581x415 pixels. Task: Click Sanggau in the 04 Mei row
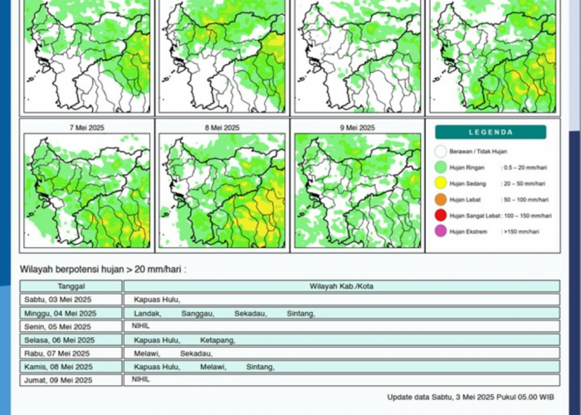[198, 314]
